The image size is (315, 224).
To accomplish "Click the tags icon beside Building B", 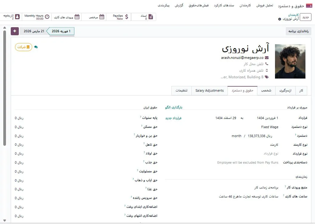I will [267, 77].
